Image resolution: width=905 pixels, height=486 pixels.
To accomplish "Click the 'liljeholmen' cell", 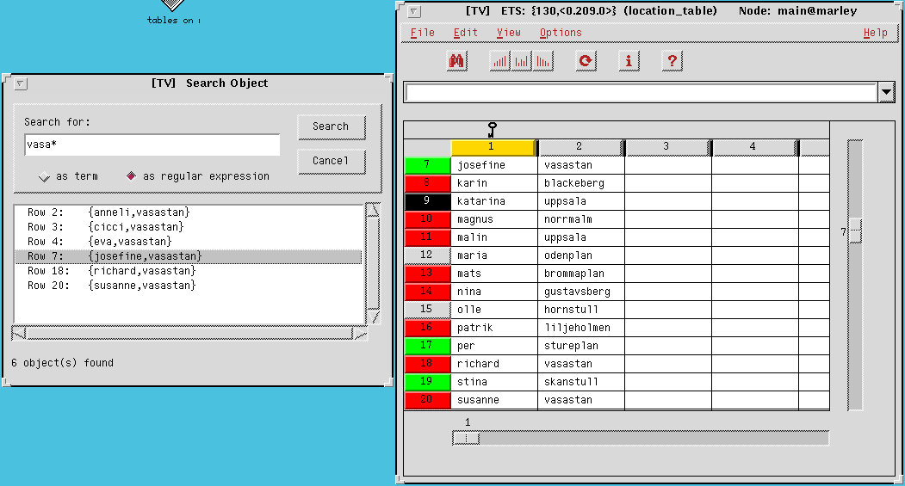I will [581, 328].
